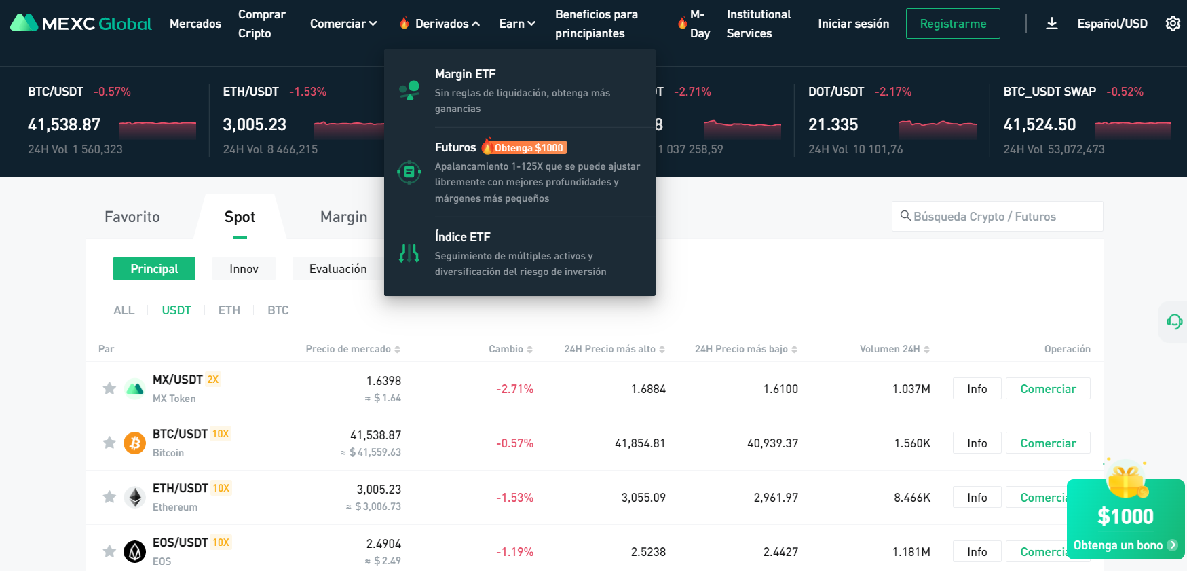Favorite the EOS/USDT pair with star
1187x571 pixels.
109,551
